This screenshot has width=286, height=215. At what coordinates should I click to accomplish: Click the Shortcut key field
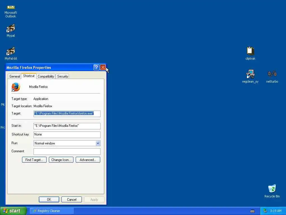pos(67,135)
